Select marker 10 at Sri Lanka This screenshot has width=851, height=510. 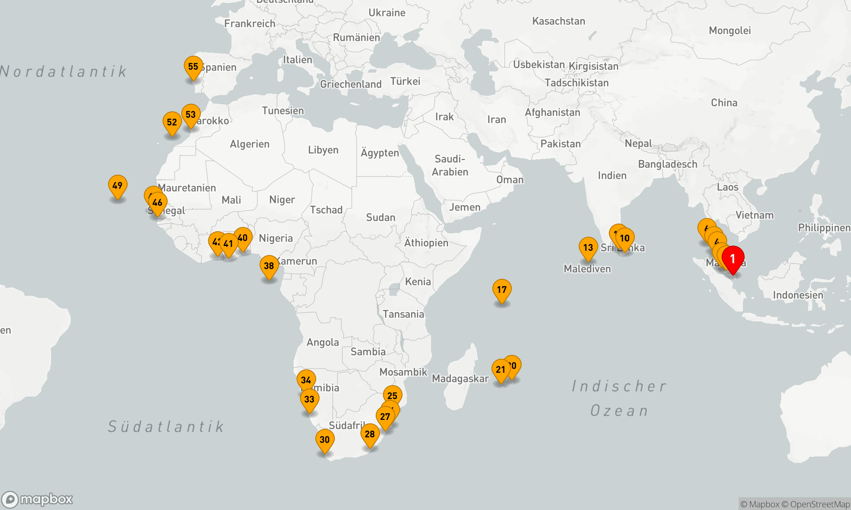click(x=625, y=238)
